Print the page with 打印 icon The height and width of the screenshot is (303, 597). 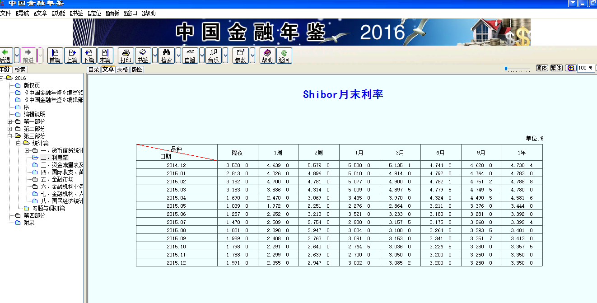pos(126,56)
